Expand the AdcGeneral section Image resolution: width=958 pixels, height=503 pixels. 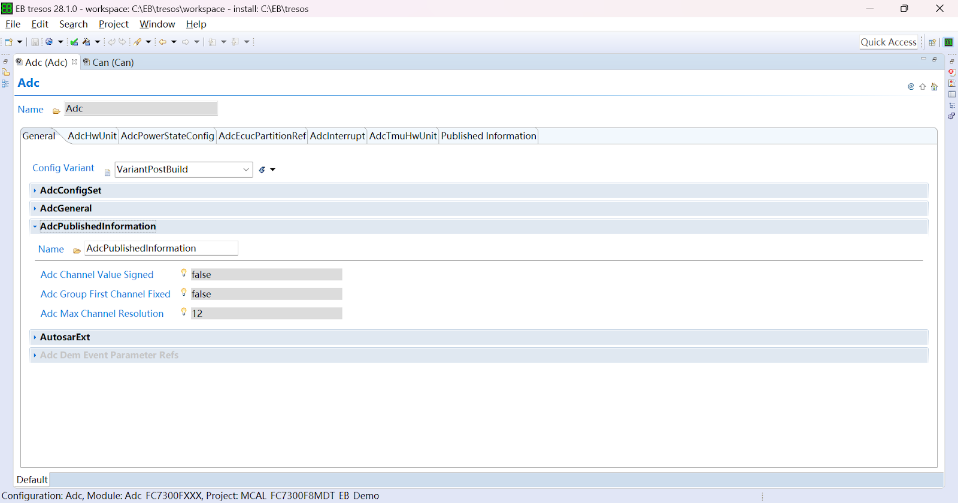tap(479, 208)
